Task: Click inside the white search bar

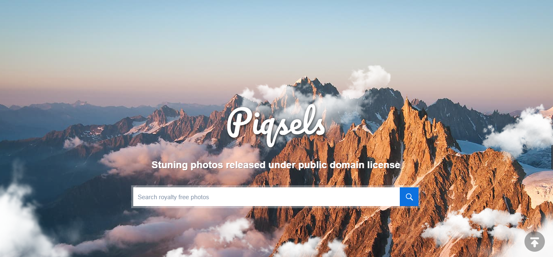Action: coord(267,197)
